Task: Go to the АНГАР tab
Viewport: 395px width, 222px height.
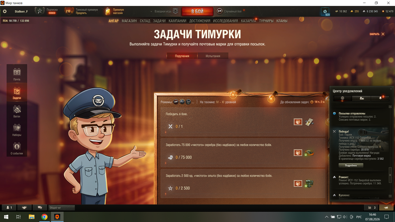Action: coord(113,21)
